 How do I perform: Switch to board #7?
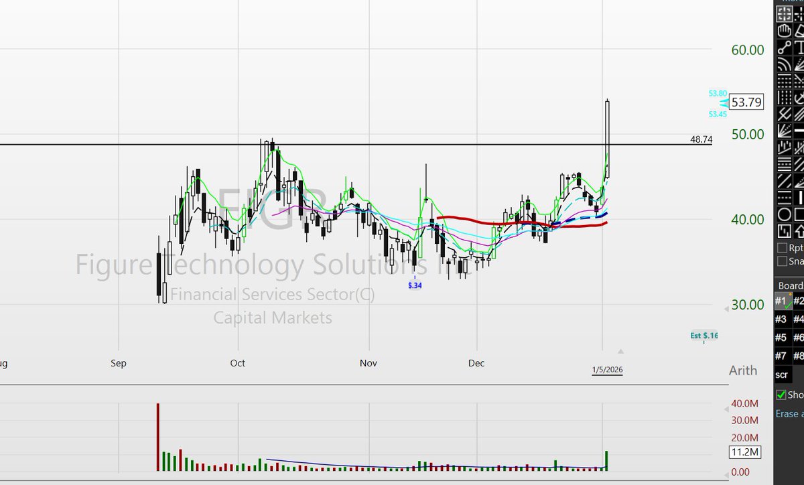click(783, 356)
